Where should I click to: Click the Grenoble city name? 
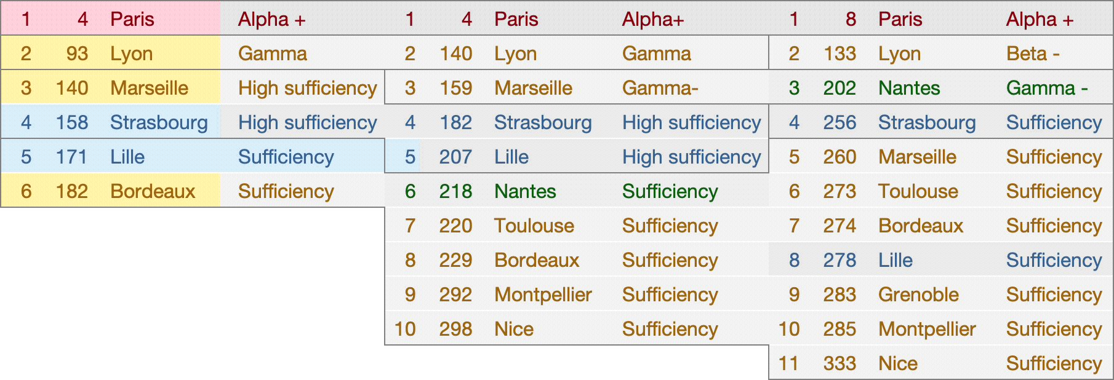pyautogui.click(x=918, y=295)
